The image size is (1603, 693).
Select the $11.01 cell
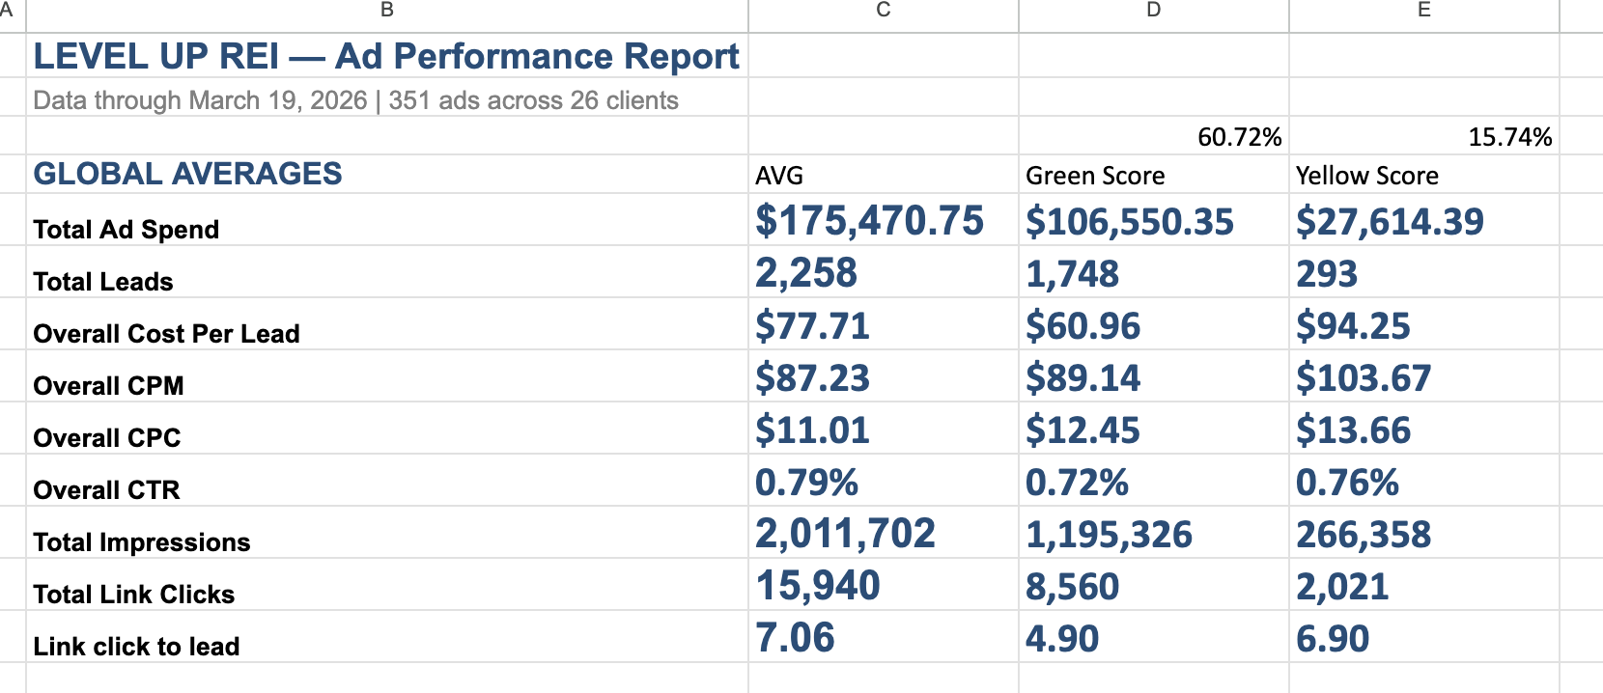click(884, 429)
